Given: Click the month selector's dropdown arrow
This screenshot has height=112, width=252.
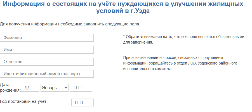Looking at the screenshot, I should [66, 88].
